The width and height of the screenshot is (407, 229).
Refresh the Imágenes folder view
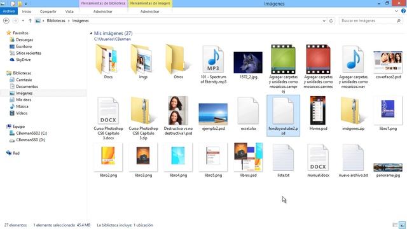point(331,21)
